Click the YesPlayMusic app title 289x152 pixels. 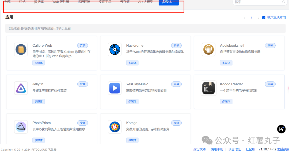pyautogui.click(x=137, y=84)
